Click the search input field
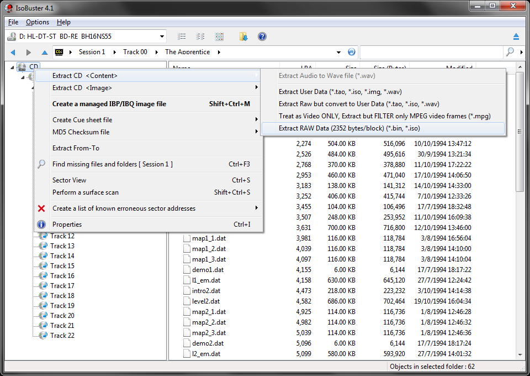The width and height of the screenshot is (530, 376). coord(432,52)
